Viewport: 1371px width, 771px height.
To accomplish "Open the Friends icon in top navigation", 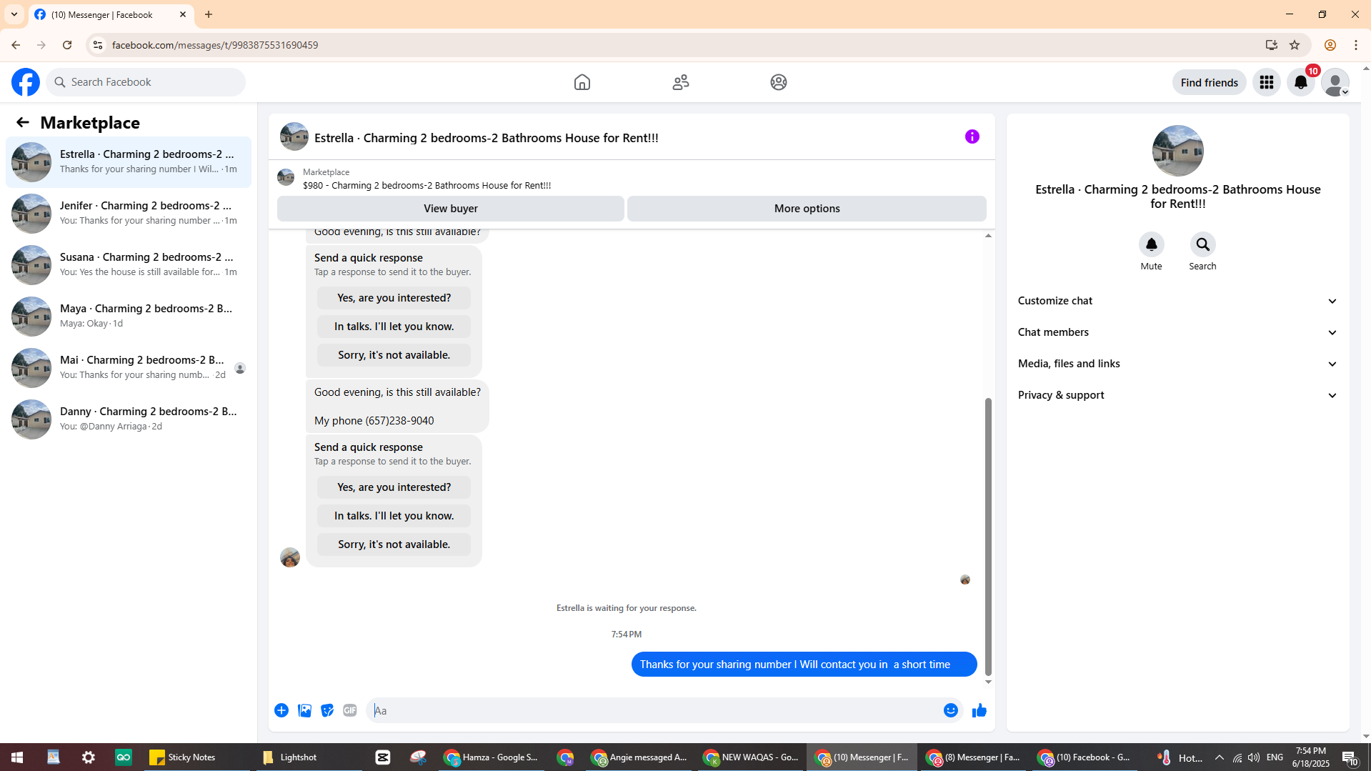I will pyautogui.click(x=681, y=82).
